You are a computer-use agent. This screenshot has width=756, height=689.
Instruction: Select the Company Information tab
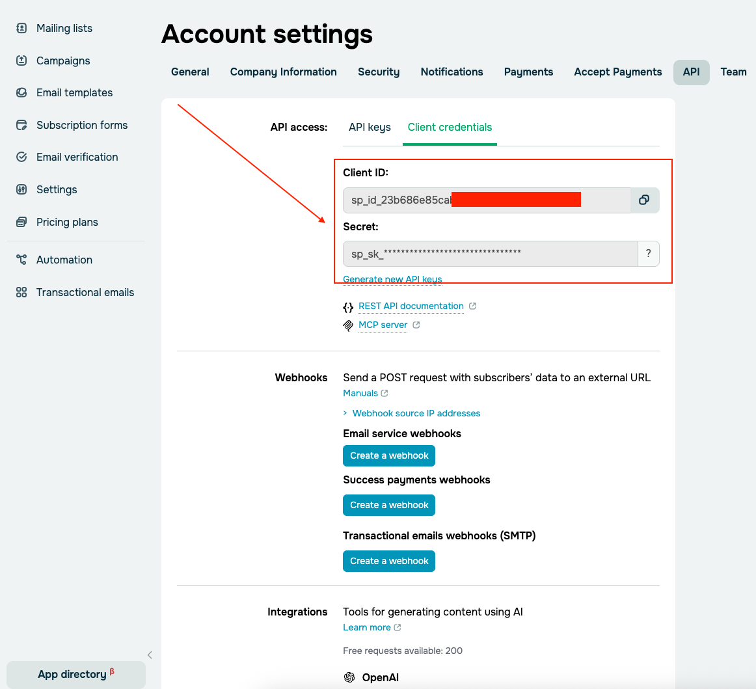283,72
